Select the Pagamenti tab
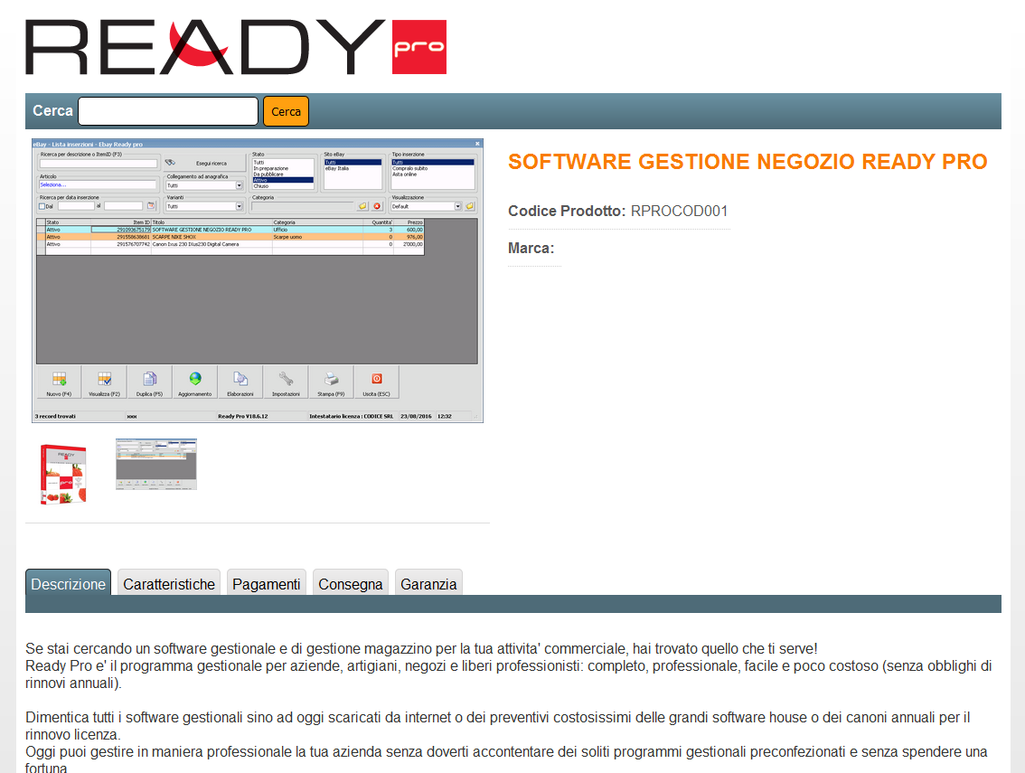The image size is (1025, 773). pyautogui.click(x=266, y=583)
